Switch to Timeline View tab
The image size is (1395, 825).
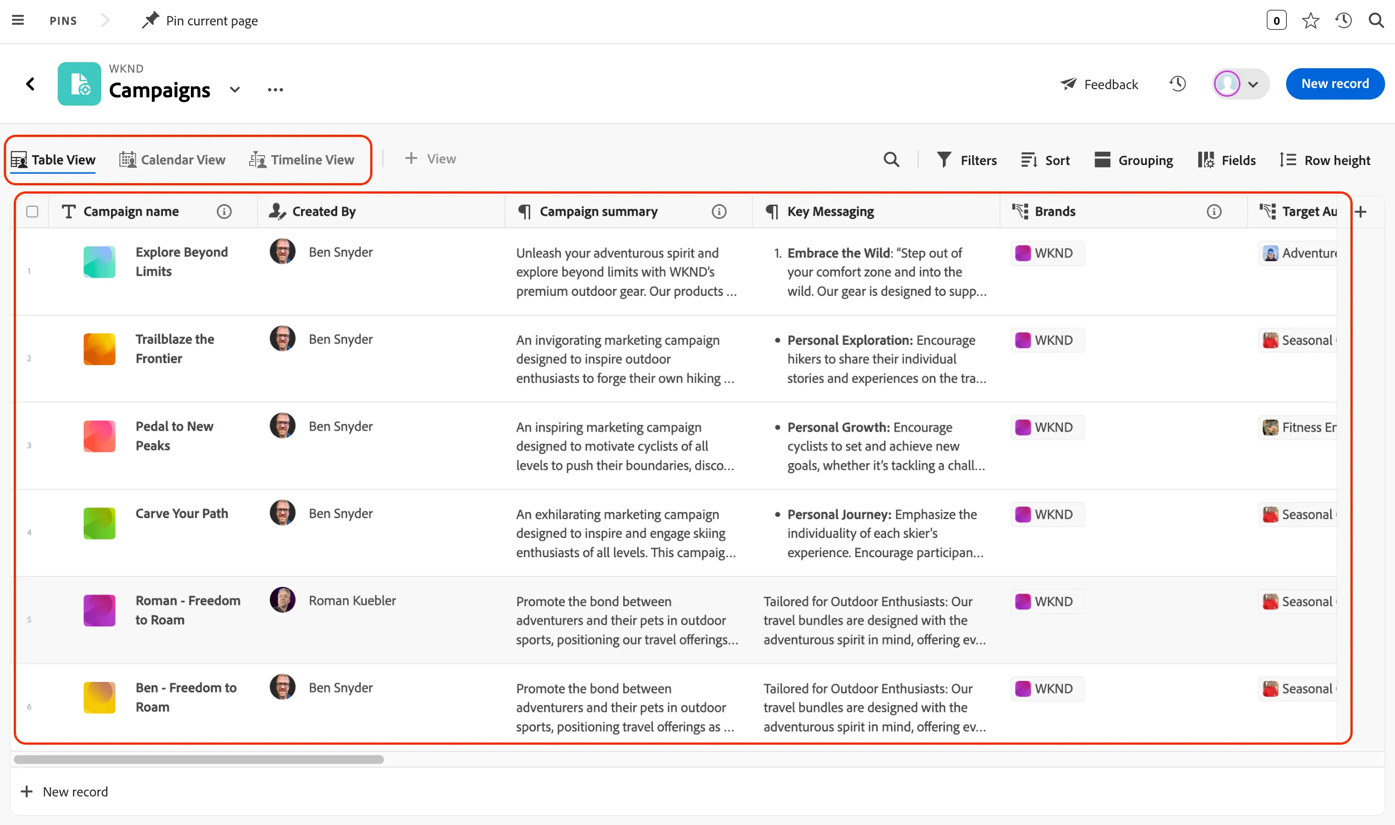[x=302, y=159]
